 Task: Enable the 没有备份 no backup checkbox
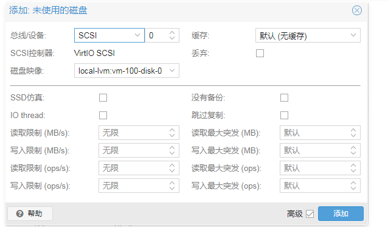(x=284, y=97)
